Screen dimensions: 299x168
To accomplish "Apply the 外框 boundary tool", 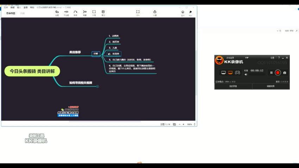I will (x=94, y=13).
